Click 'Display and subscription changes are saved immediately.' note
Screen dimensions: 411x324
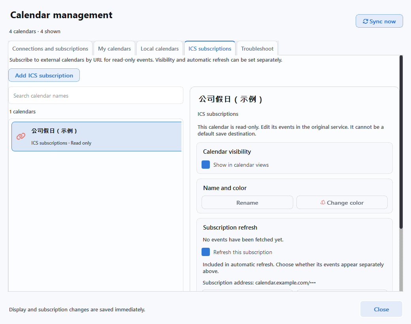(x=77, y=310)
